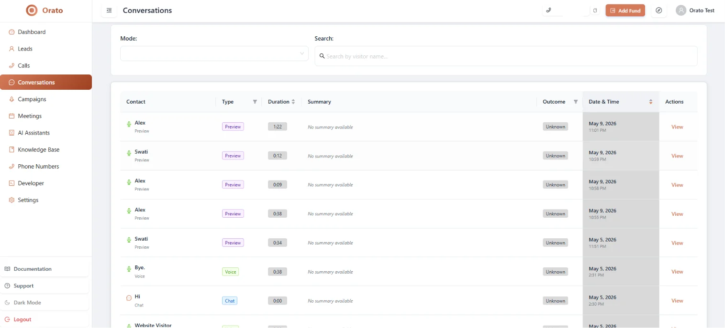Toggle Dark Mode in the sidebar
The image size is (725, 328).
tap(45, 303)
